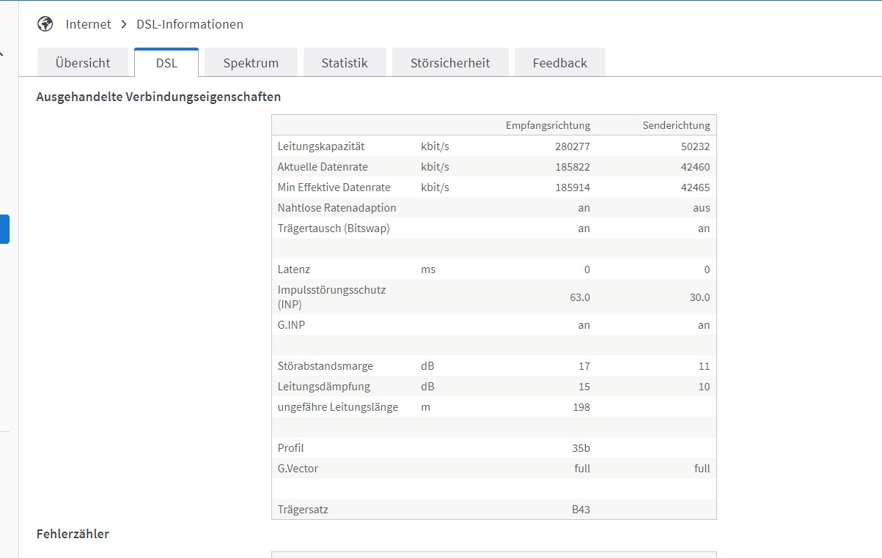
Task: Click the Senderichtung column header
Action: 676,125
